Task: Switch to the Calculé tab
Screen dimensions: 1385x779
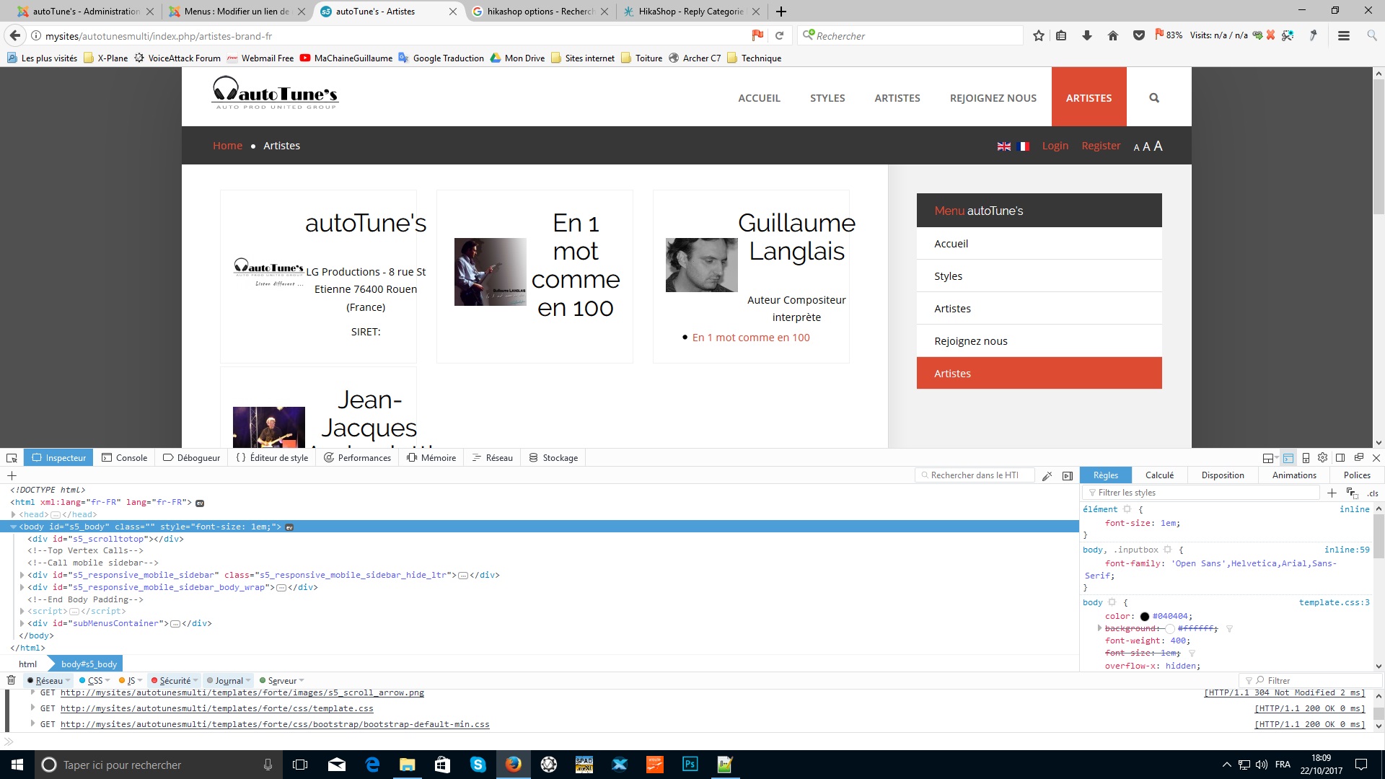Action: click(1159, 475)
